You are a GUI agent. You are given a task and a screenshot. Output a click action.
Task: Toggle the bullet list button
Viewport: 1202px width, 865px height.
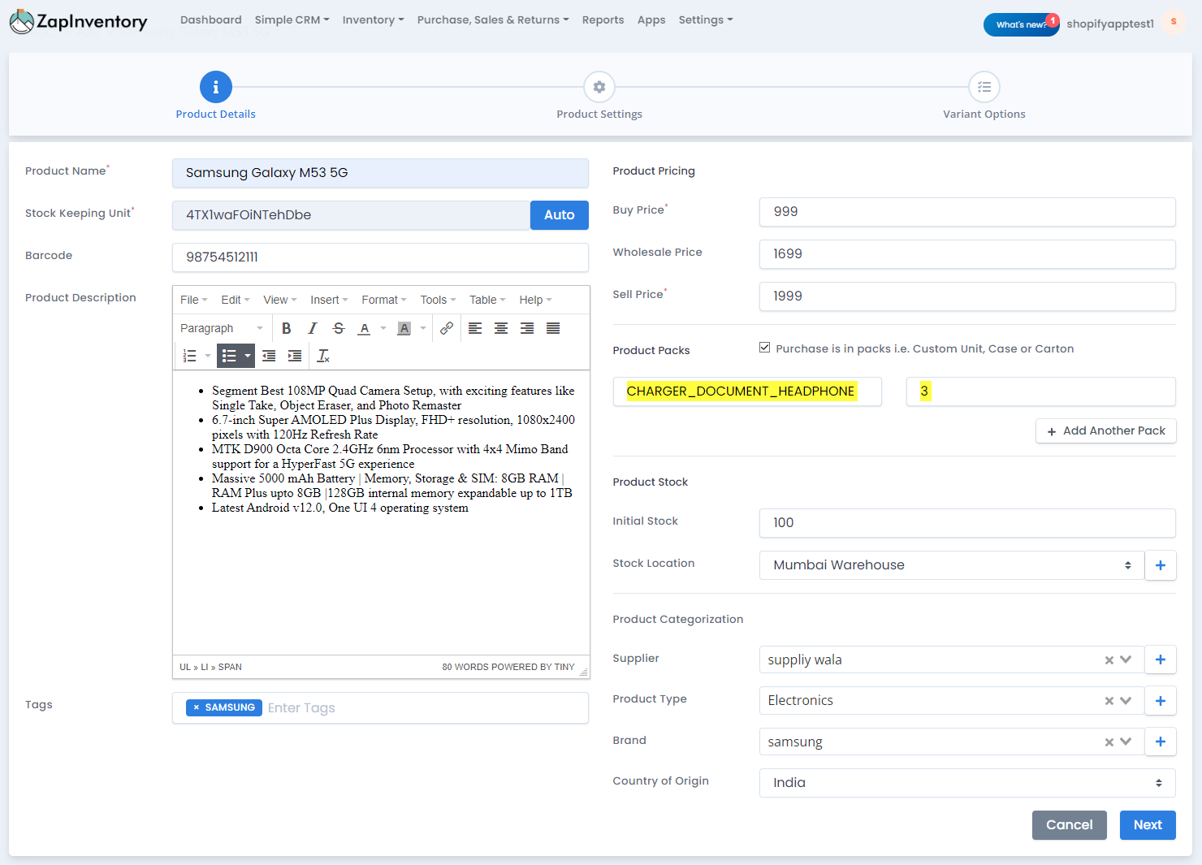click(229, 356)
